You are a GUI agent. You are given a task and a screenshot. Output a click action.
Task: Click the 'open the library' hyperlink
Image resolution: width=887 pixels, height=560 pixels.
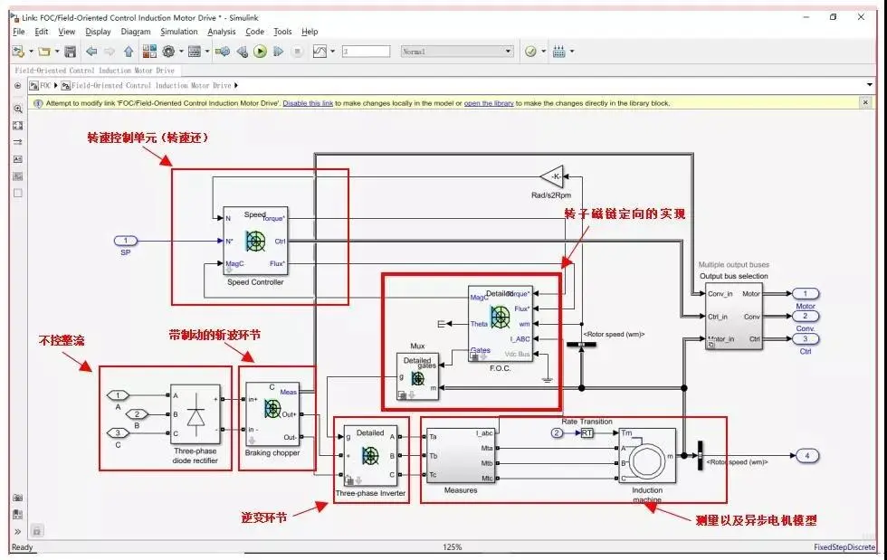coord(489,103)
